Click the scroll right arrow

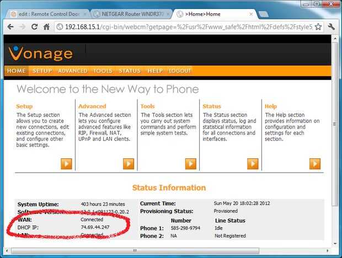[328, 251]
